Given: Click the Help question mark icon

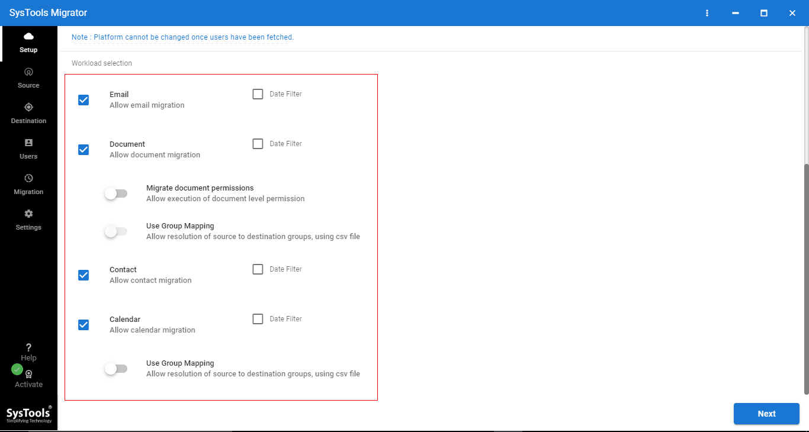Looking at the screenshot, I should [x=28, y=348].
